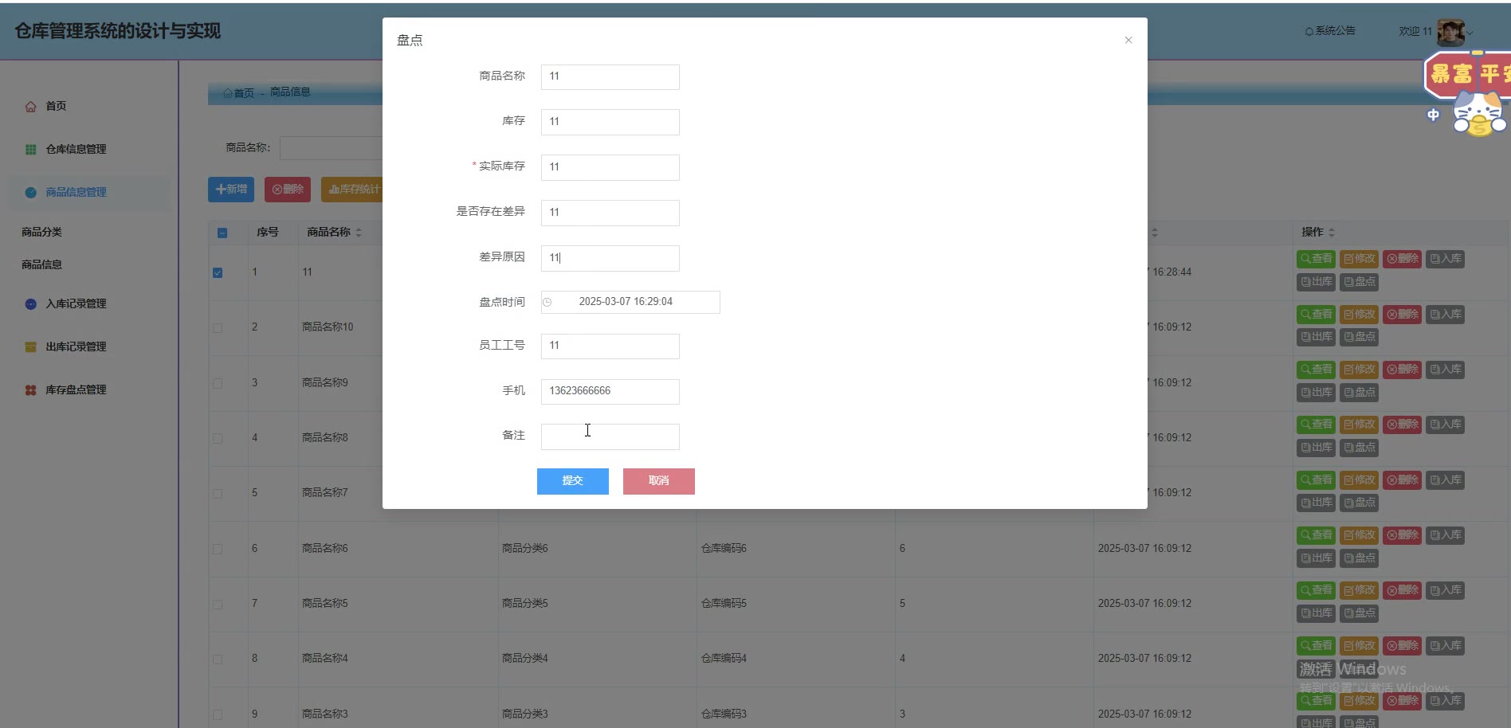Click 查看 for the 商品名称10 row
The image size is (1511, 728).
pyautogui.click(x=1317, y=314)
